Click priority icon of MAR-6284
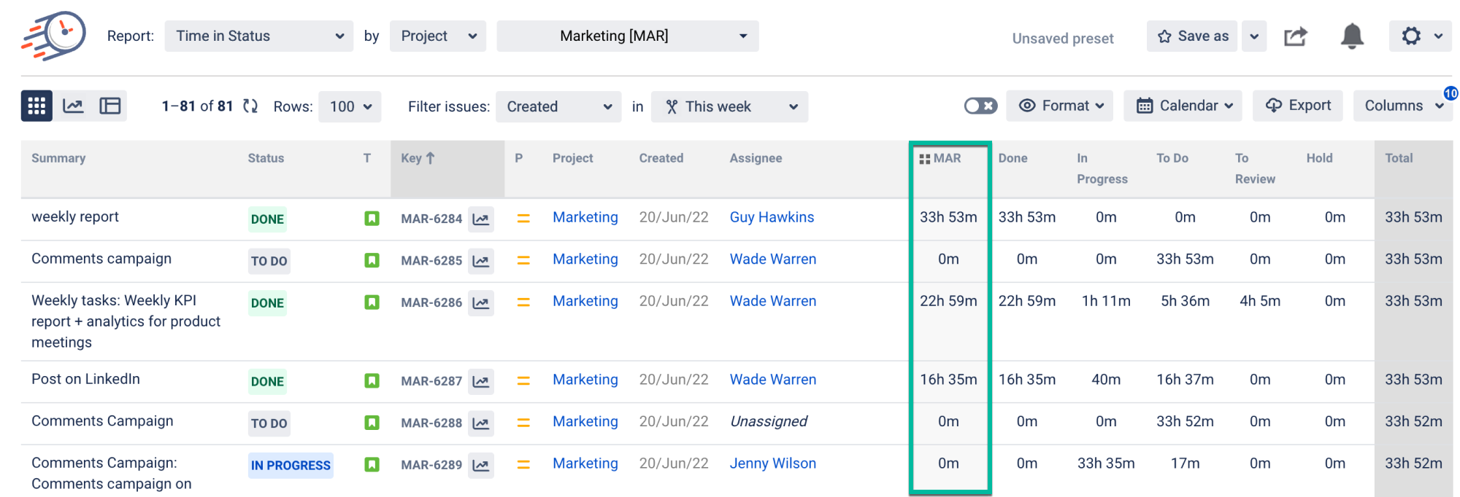 pyautogui.click(x=523, y=218)
